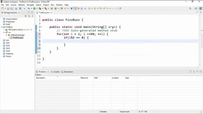Click the Previous Annotation icon
The width and height of the screenshot is (203, 114).
[x=95, y=9]
